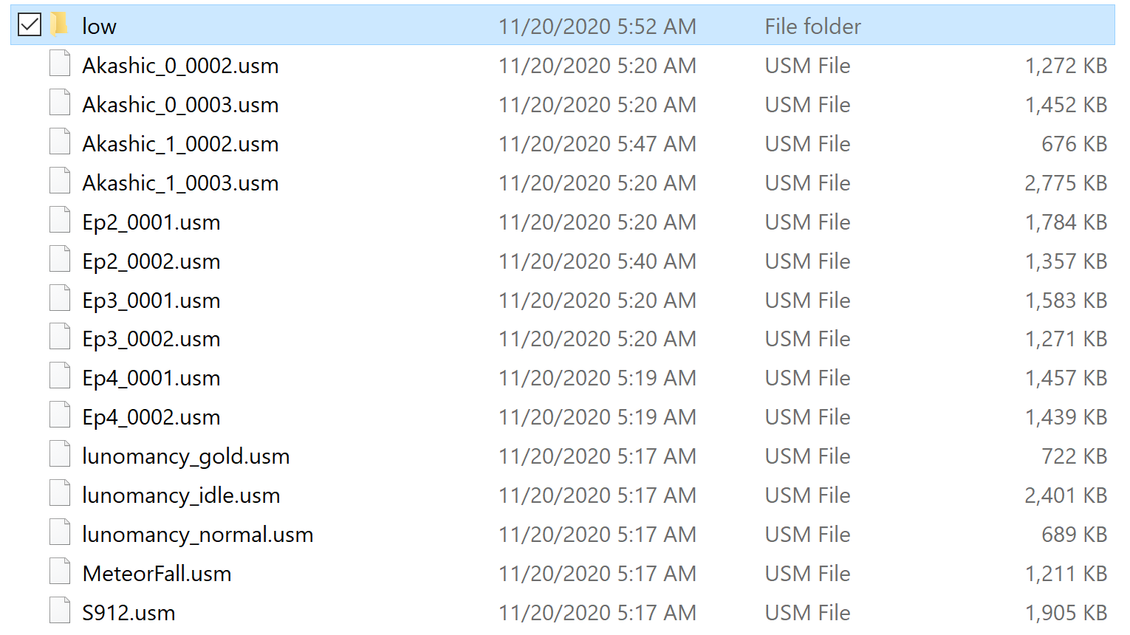Click file icon of Akashic_1_0003.usm

60,182
